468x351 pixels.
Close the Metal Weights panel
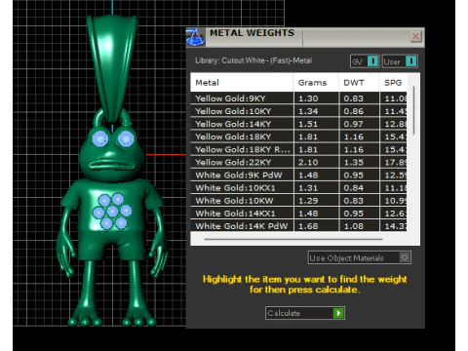(415, 36)
